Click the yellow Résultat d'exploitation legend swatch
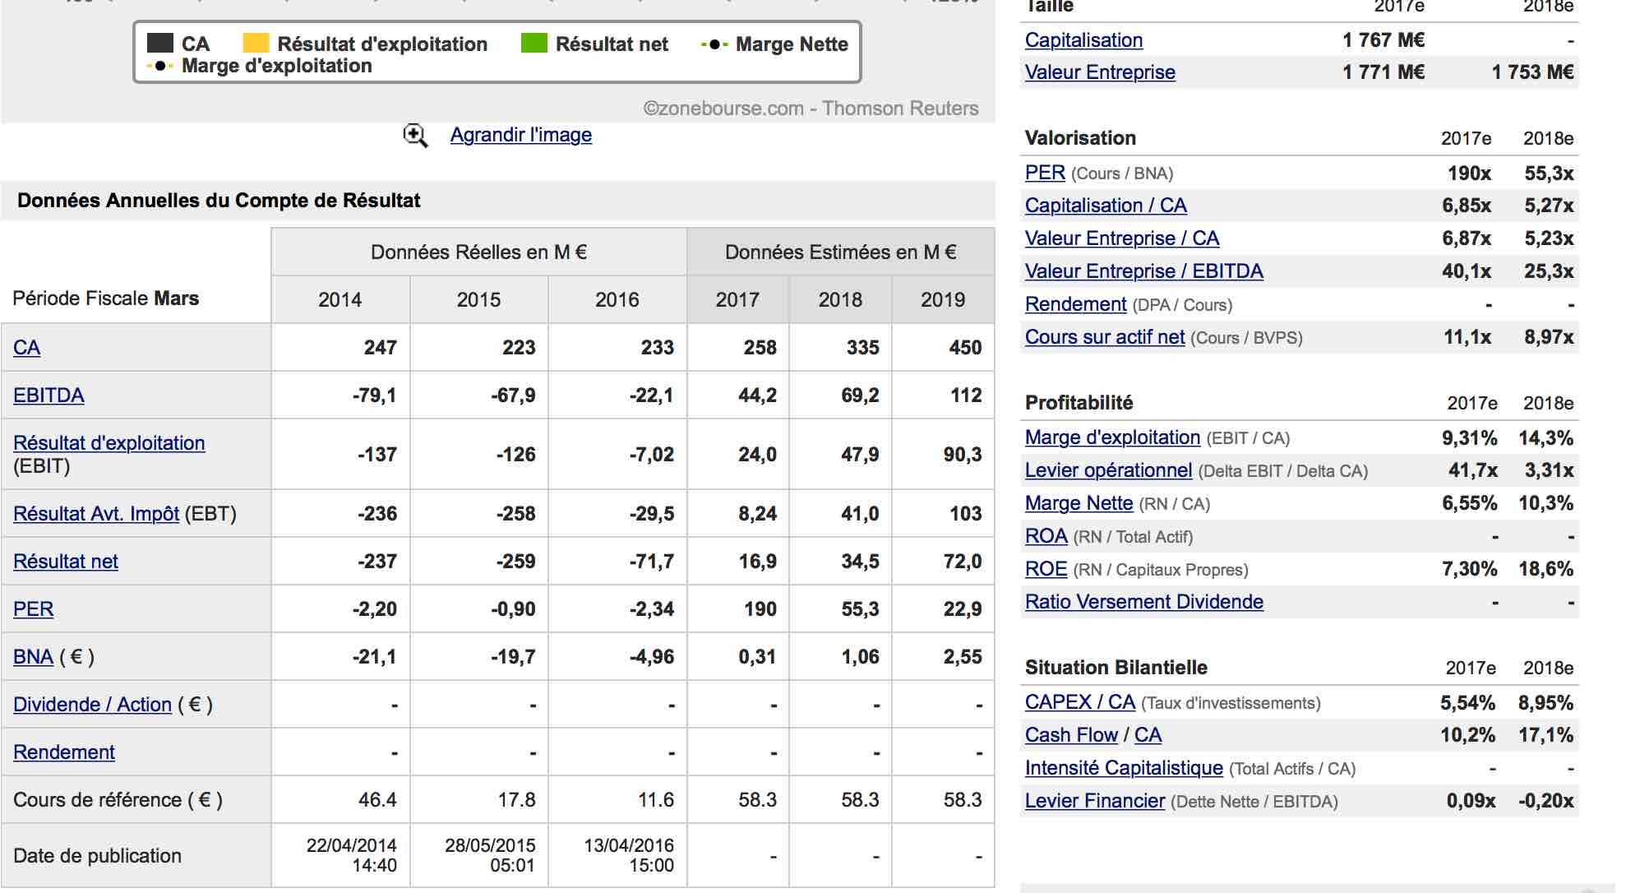This screenshot has height=893, width=1626. pos(256,44)
